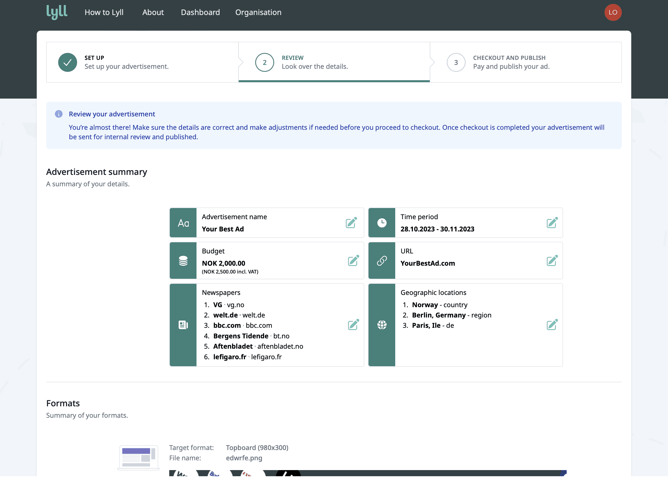668x479 pixels.
Task: Select the welt.de newspaper entry
Action: tap(239, 315)
